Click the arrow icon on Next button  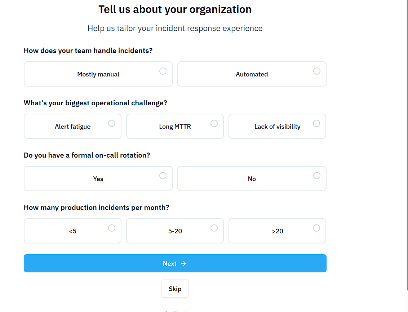tap(183, 264)
